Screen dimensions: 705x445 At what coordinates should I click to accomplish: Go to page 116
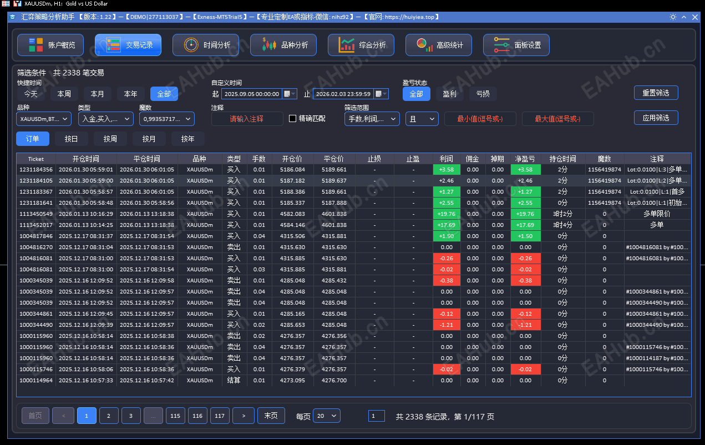click(197, 416)
